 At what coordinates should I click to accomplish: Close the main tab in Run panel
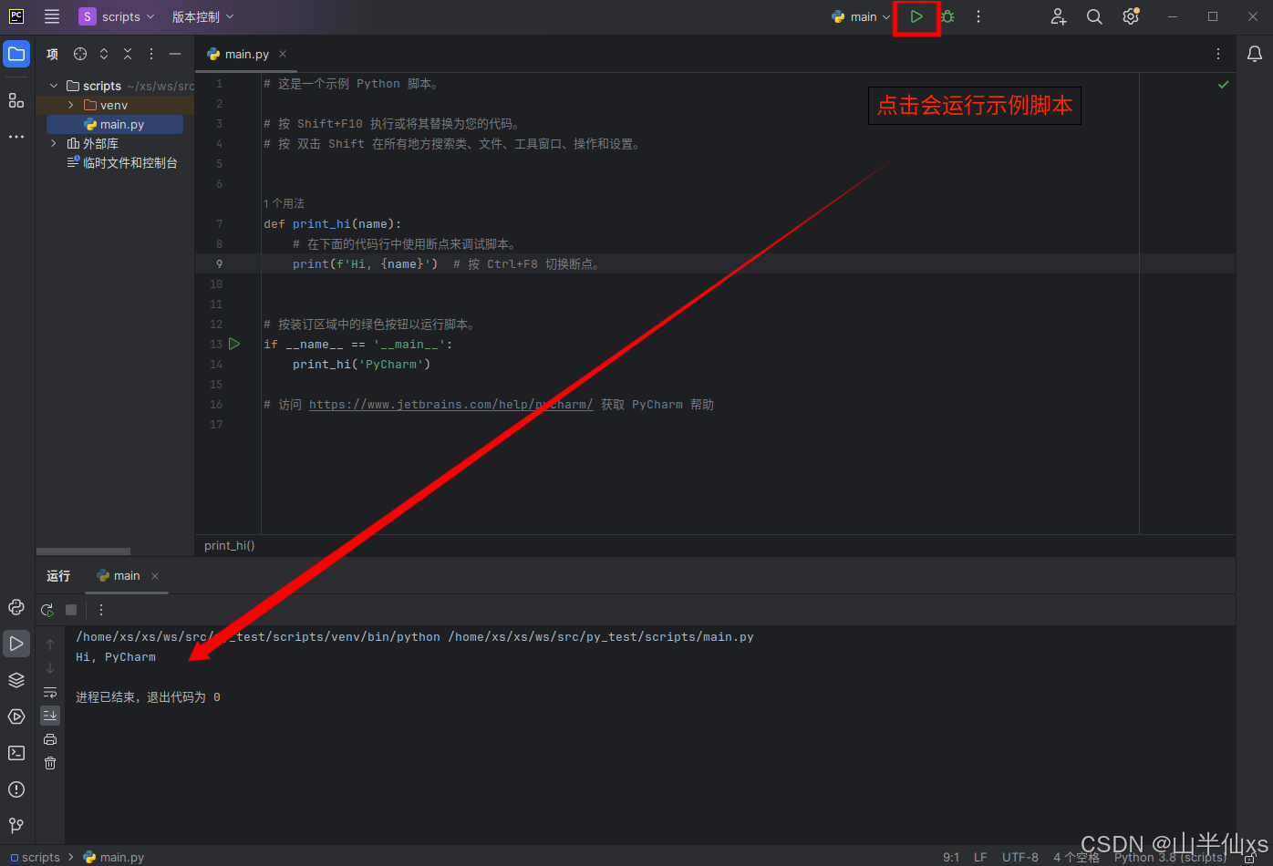coord(155,576)
